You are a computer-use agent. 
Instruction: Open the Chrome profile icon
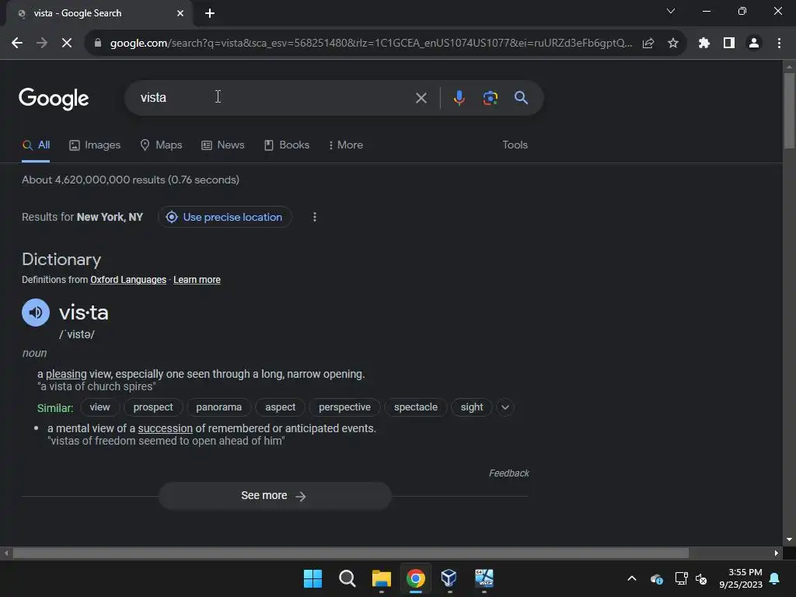(754, 44)
